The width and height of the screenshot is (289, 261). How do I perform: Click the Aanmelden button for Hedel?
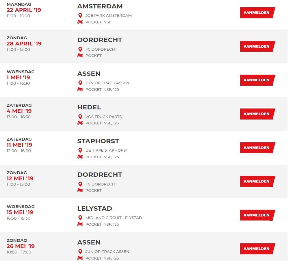click(257, 114)
